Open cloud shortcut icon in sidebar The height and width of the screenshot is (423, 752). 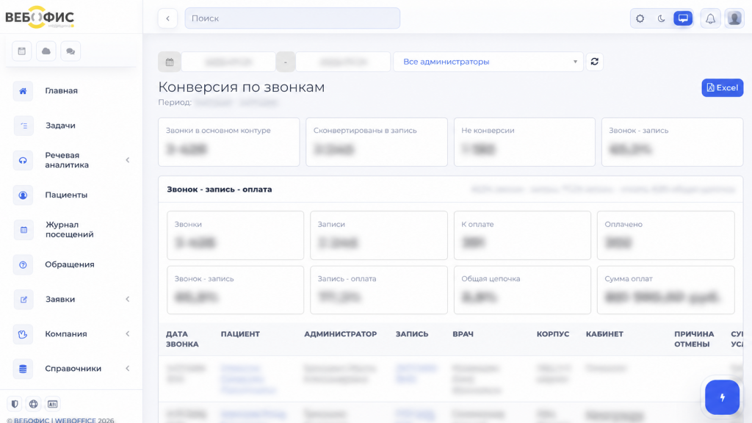click(46, 51)
